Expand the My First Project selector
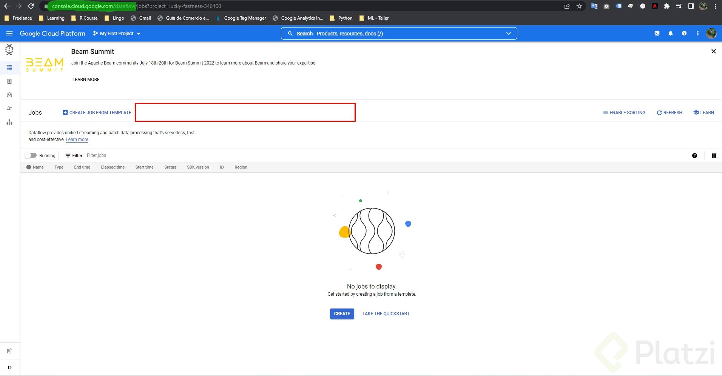Image resolution: width=722 pixels, height=376 pixels. point(117,34)
